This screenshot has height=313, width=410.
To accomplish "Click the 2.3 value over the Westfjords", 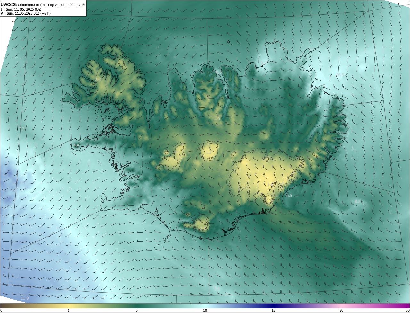I will tap(98, 79).
